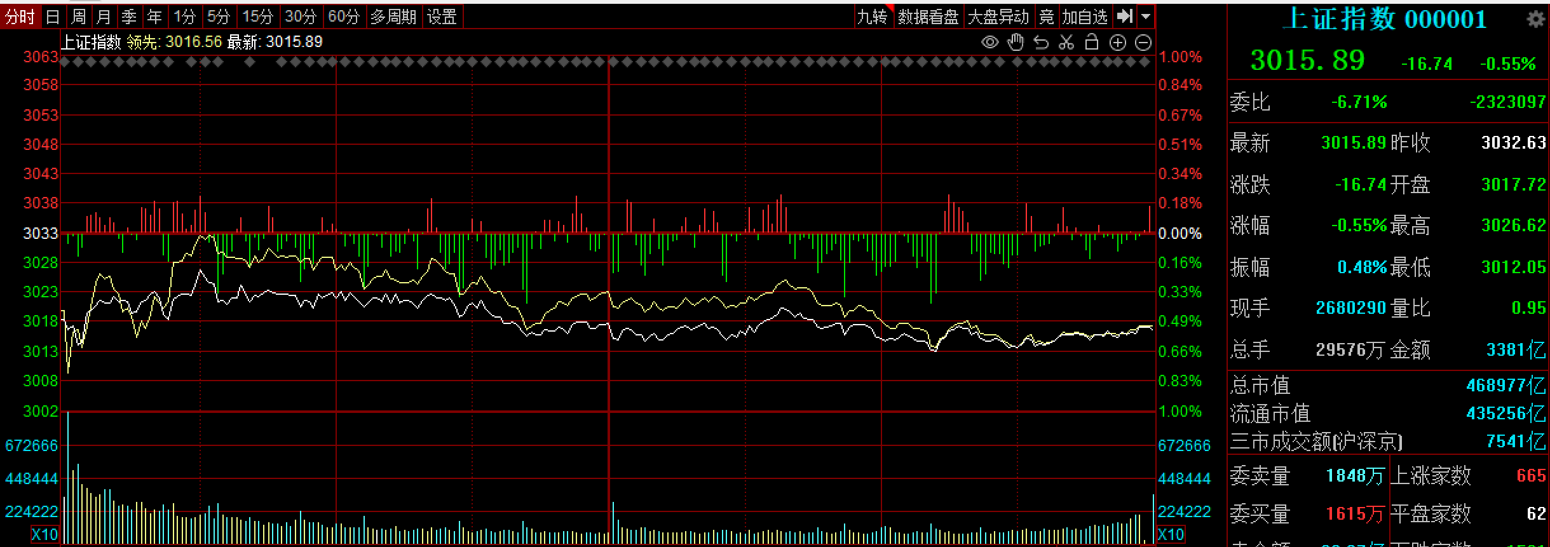This screenshot has width=1550, height=547.
Task: Click the 平盘家数 value 62
Action: (x=1536, y=513)
